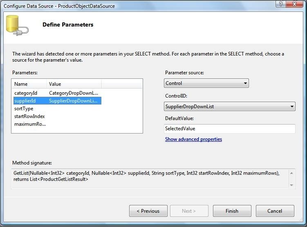Close the Configure Data Source dialog
The height and width of the screenshot is (227, 307).
294,4
